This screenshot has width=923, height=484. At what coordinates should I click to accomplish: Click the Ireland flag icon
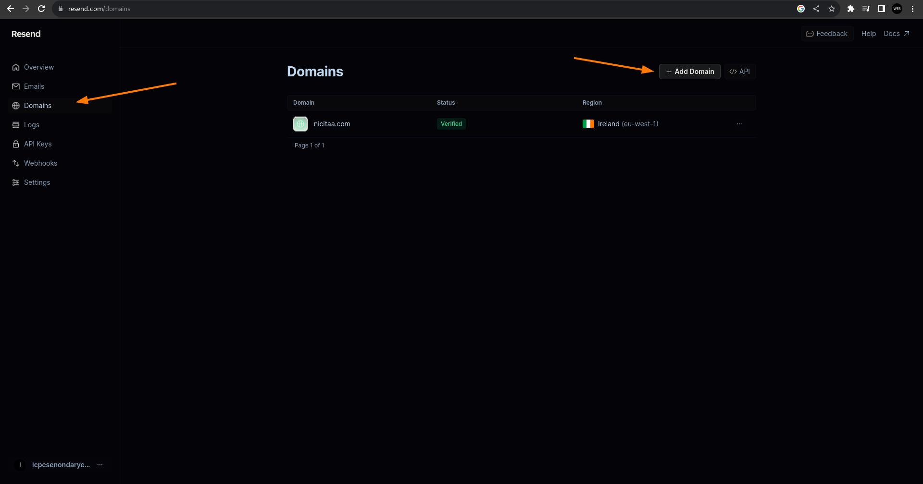[x=588, y=124]
